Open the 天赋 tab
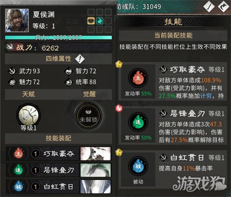 pyautogui.click(x=28, y=94)
